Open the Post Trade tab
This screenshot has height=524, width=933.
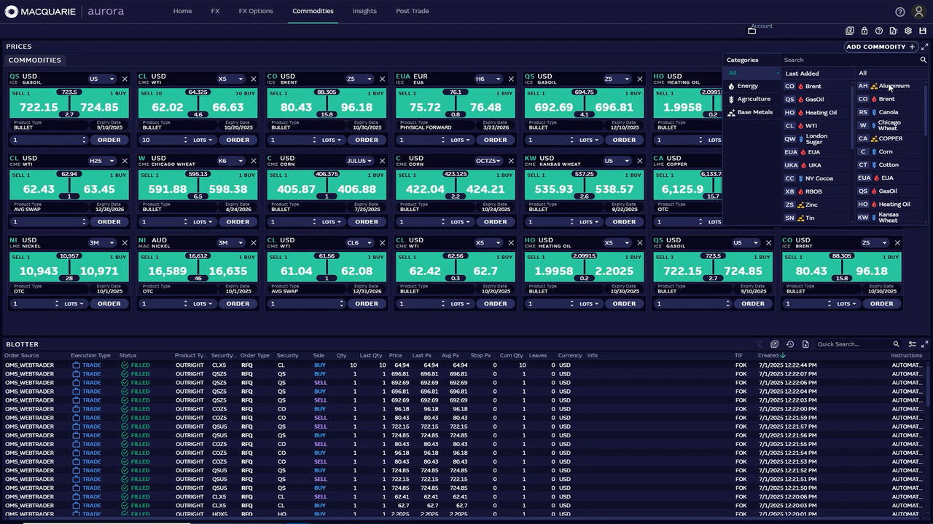(413, 11)
